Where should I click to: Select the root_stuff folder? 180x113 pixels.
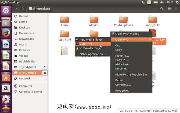click(153, 21)
